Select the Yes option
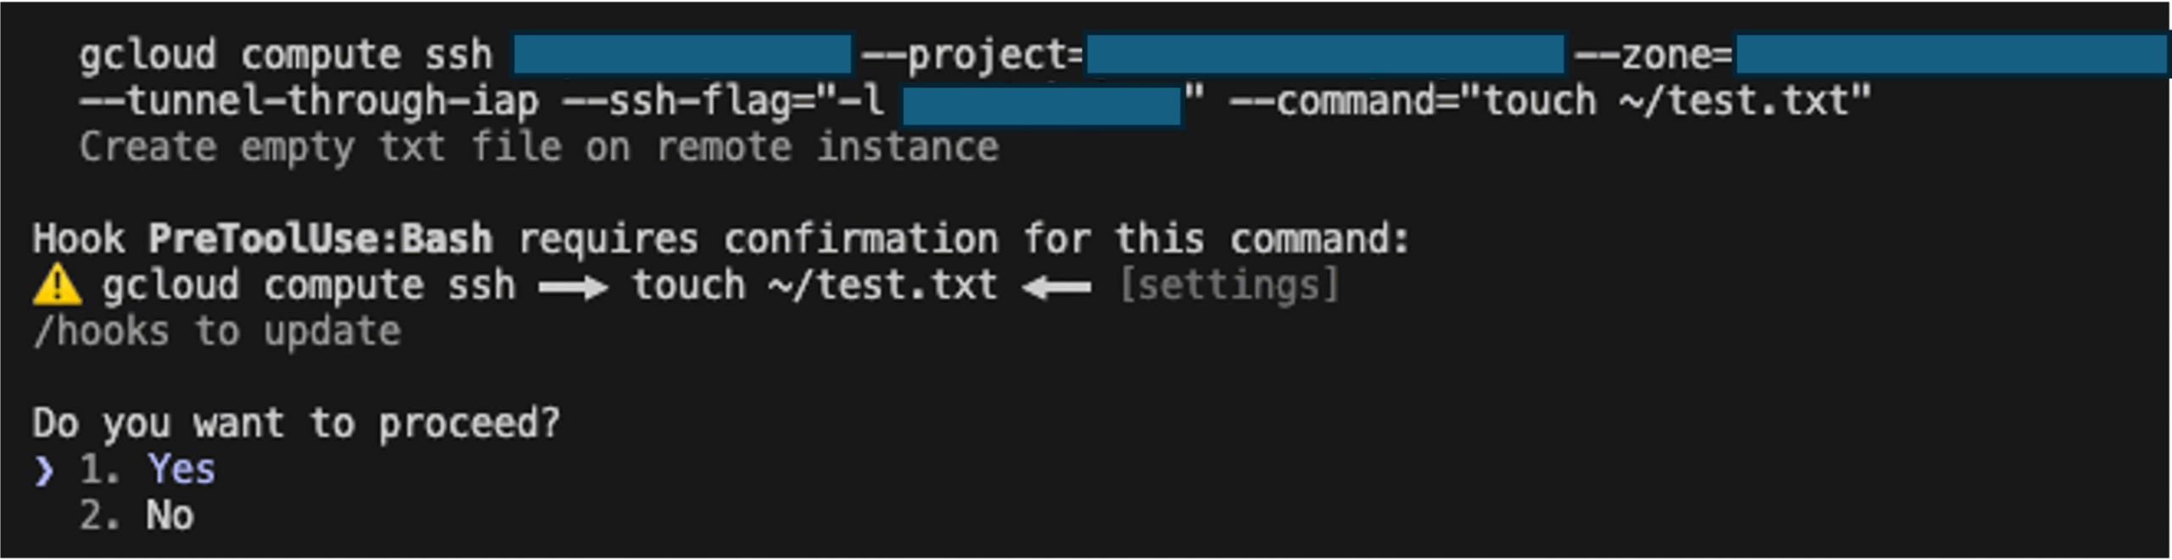The height and width of the screenshot is (560, 2172). tap(181, 469)
